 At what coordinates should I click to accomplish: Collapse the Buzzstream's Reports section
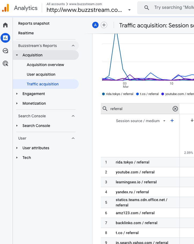coord(73,46)
